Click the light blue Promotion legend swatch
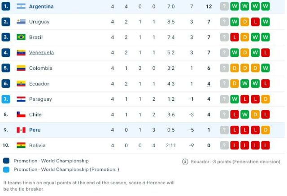Image resolution: width=287 pixels, height=196 pixels. pyautogui.click(x=6, y=170)
